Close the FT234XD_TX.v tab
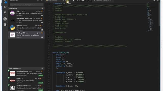The width and height of the screenshot is (163, 91). click(x=90, y=1)
